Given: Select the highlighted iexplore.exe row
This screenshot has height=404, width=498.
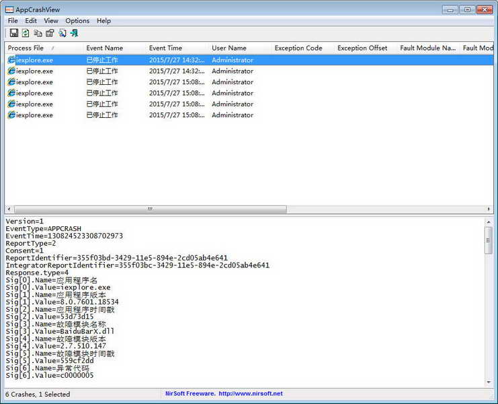Looking at the screenshot, I should [249, 60].
